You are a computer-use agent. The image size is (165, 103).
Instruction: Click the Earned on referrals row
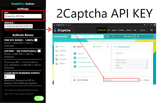click(x=132, y=63)
